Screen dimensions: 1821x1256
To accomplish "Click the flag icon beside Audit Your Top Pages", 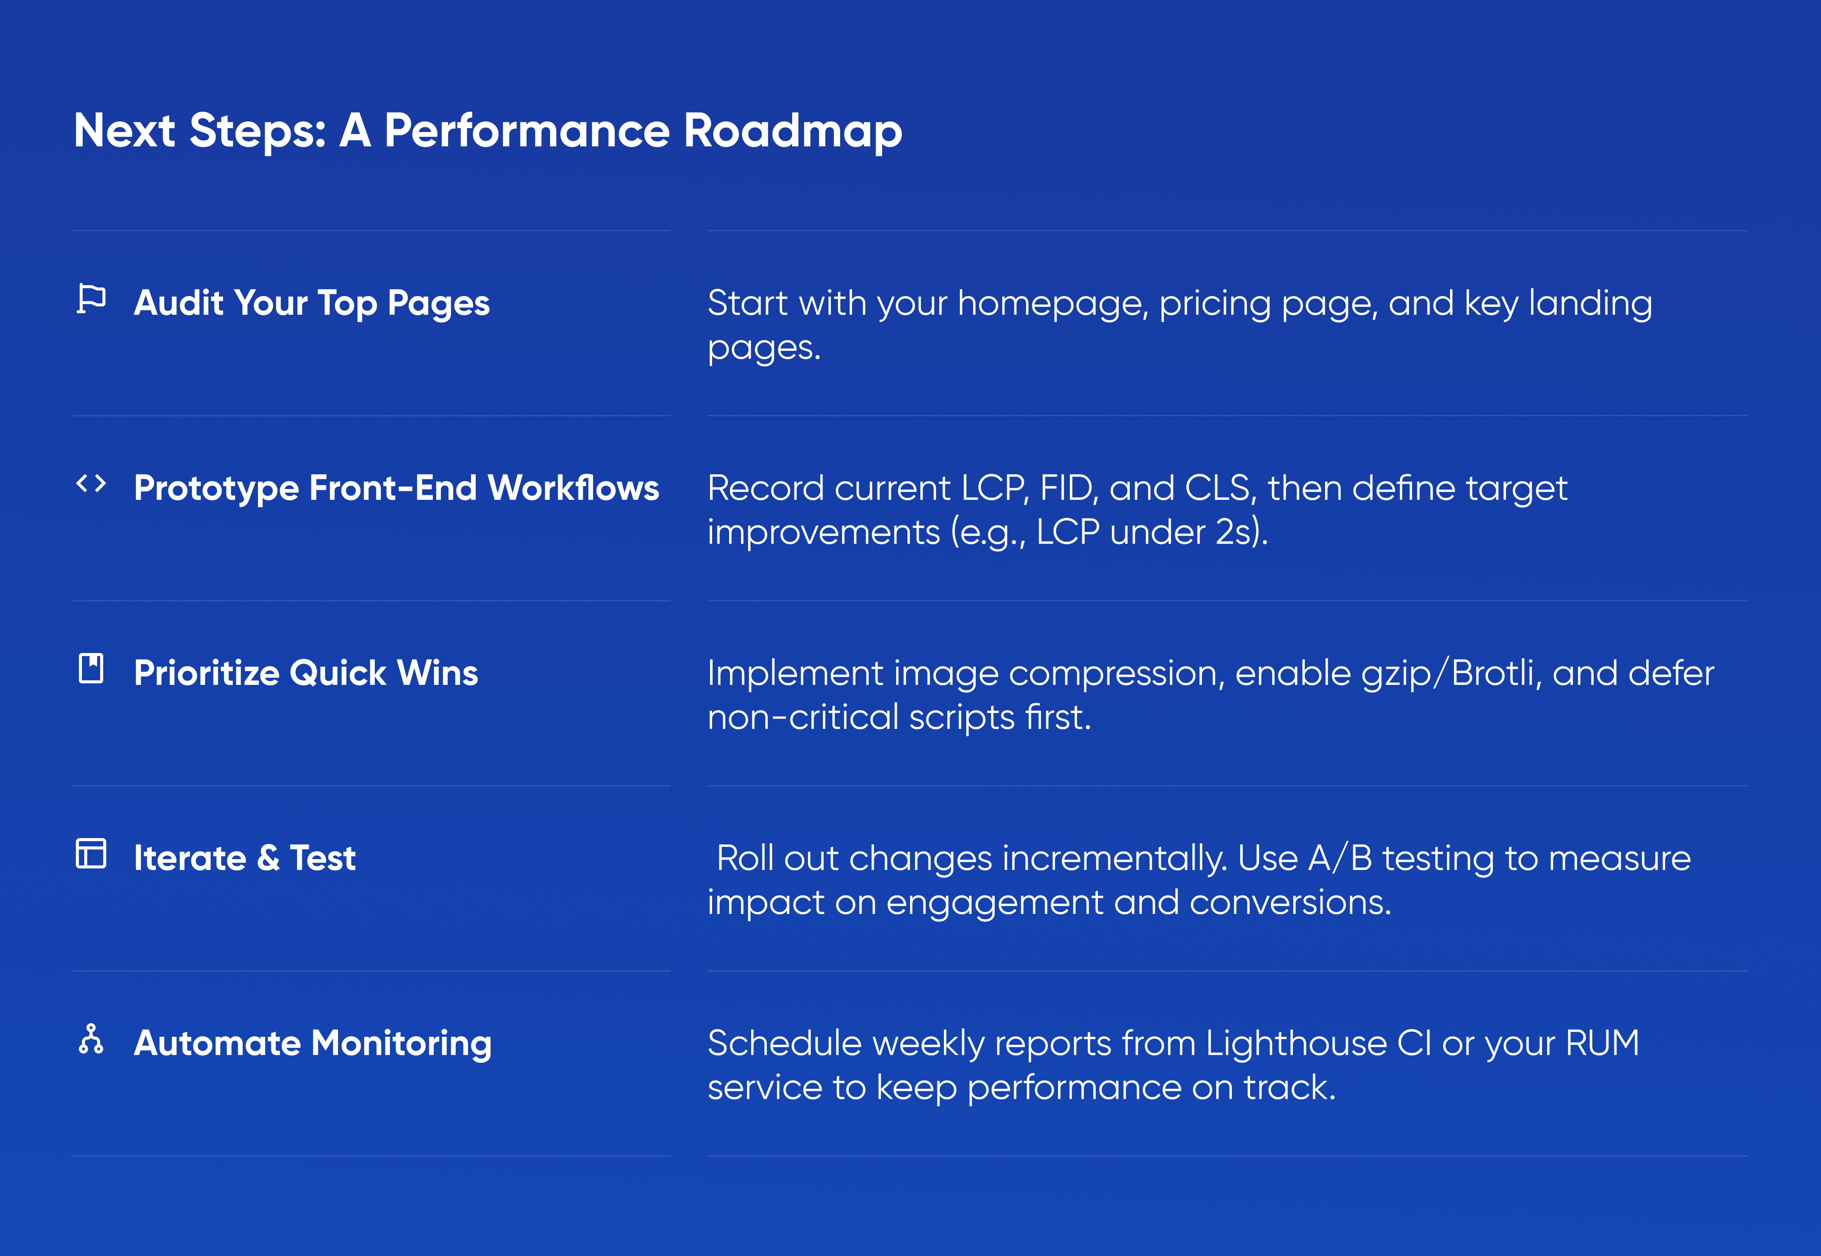I will click(91, 298).
